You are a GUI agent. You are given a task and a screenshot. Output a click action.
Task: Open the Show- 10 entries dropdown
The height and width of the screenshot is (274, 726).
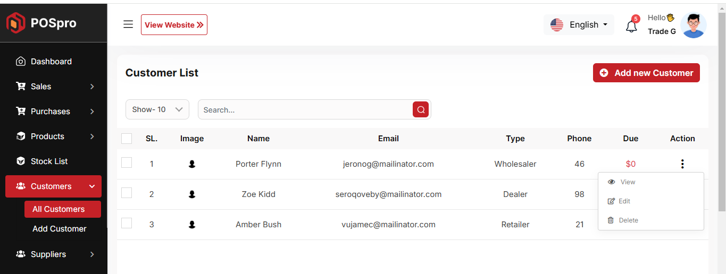tap(157, 109)
